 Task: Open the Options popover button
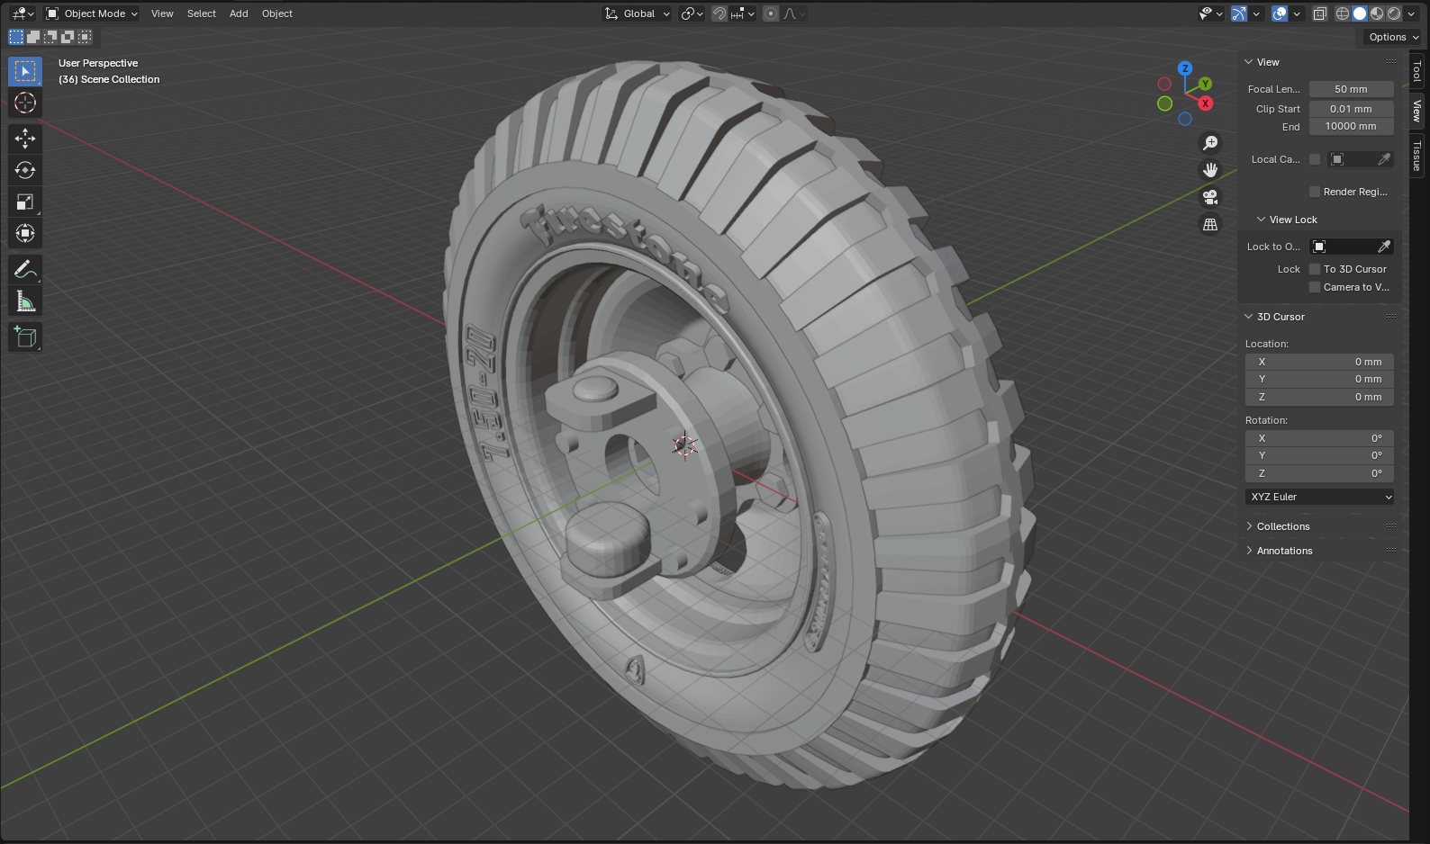coord(1392,37)
